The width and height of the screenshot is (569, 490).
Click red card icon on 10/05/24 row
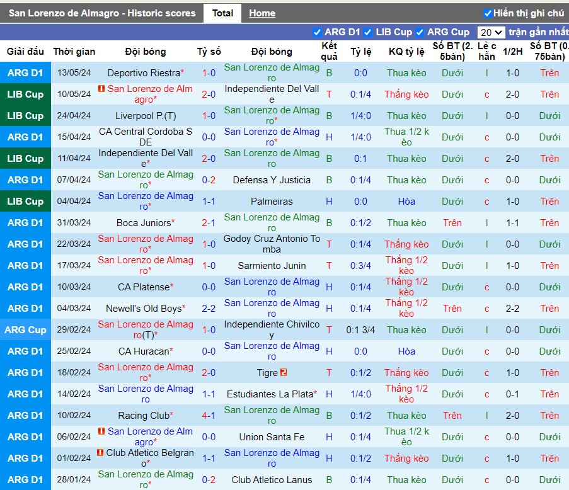click(x=101, y=88)
